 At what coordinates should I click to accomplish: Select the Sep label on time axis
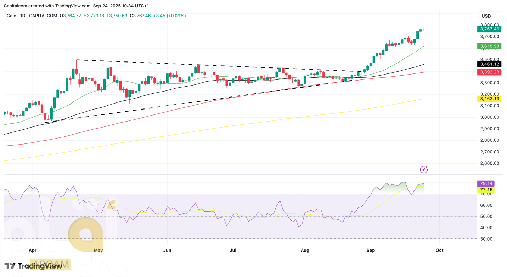tap(371, 250)
